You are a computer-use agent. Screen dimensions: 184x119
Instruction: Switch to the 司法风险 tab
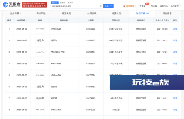[41, 13]
